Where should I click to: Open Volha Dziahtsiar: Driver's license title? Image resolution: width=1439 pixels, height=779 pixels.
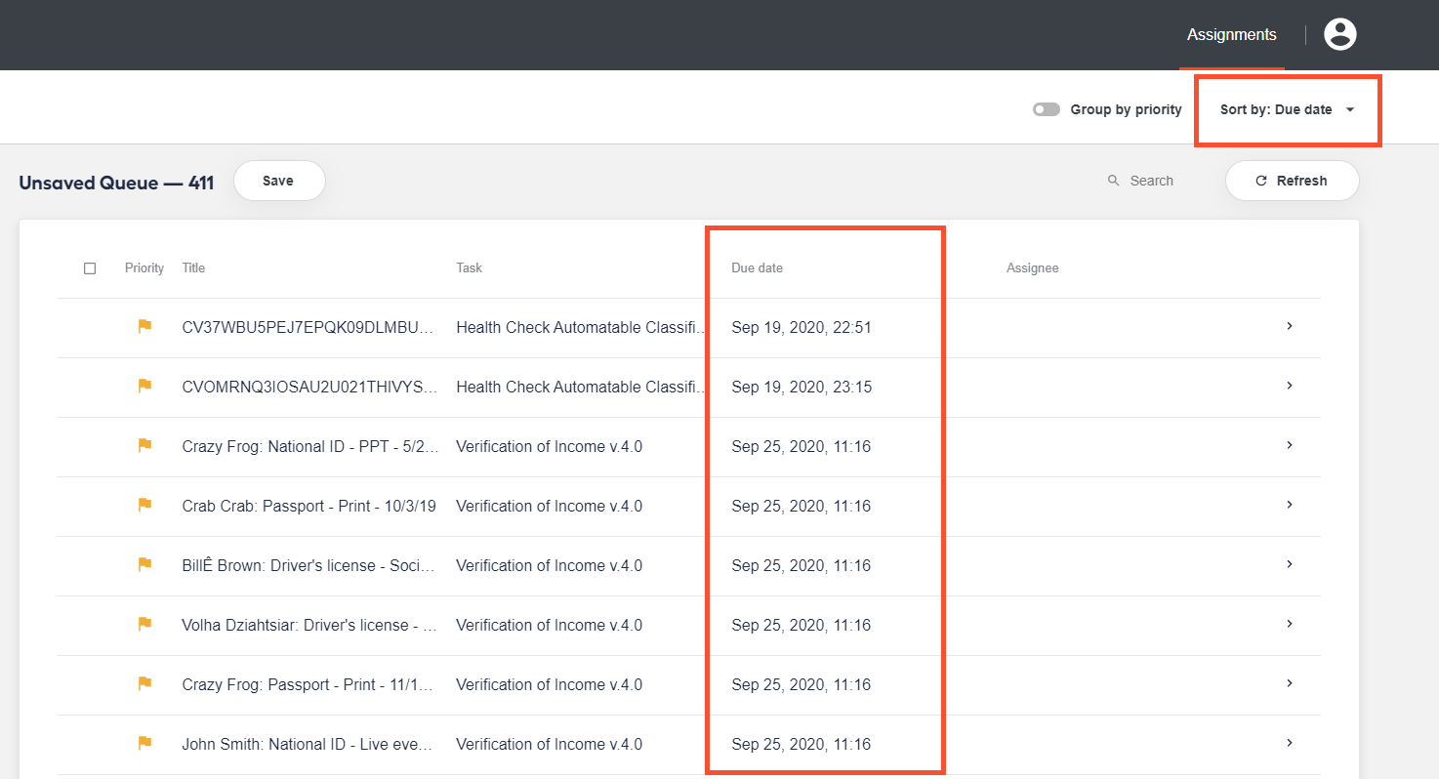click(x=308, y=626)
